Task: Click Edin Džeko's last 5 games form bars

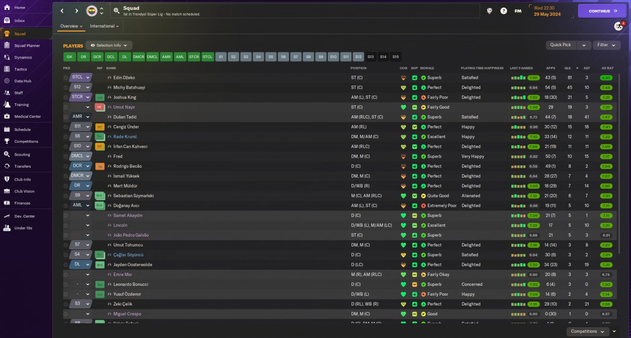Action: click(x=518, y=78)
